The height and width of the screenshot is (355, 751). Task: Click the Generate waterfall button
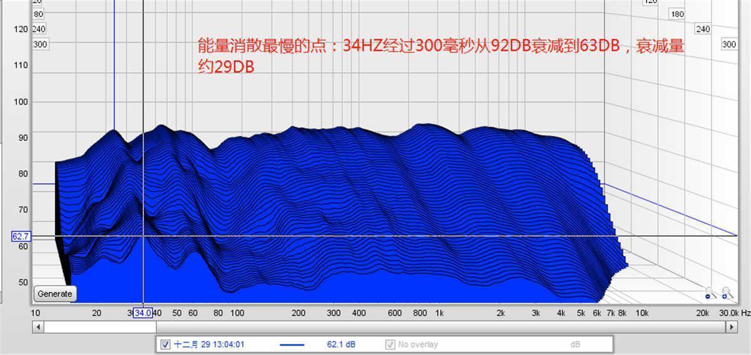[55, 294]
